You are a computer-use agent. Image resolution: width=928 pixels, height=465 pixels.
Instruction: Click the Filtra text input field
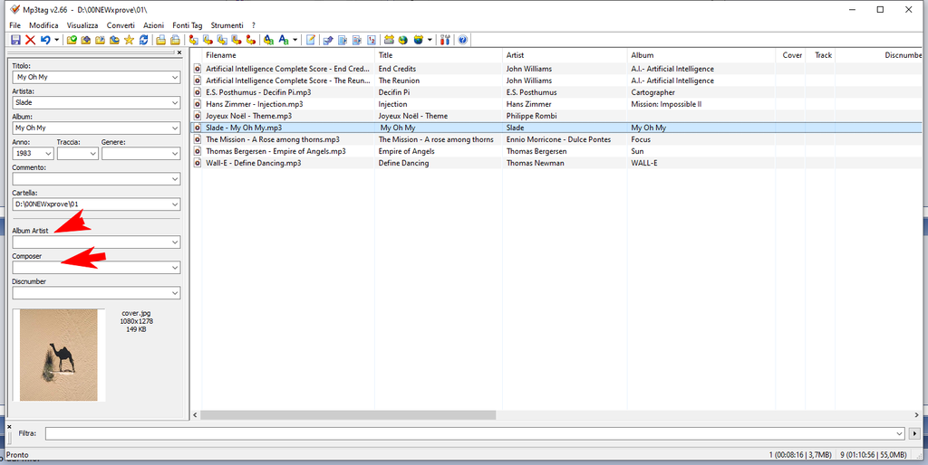coord(475,433)
